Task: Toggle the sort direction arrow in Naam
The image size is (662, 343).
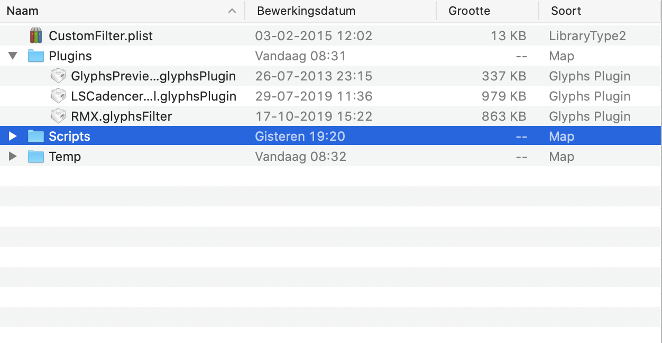Action: point(232,11)
